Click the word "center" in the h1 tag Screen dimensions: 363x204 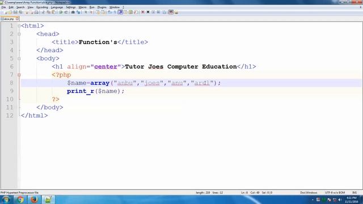click(105, 67)
